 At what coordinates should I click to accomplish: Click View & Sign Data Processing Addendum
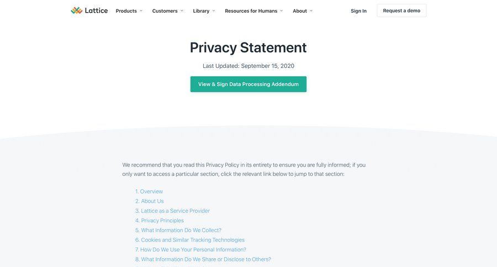coord(248,84)
